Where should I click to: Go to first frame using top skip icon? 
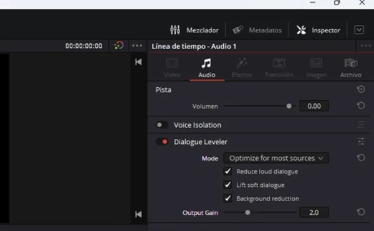pos(138,62)
